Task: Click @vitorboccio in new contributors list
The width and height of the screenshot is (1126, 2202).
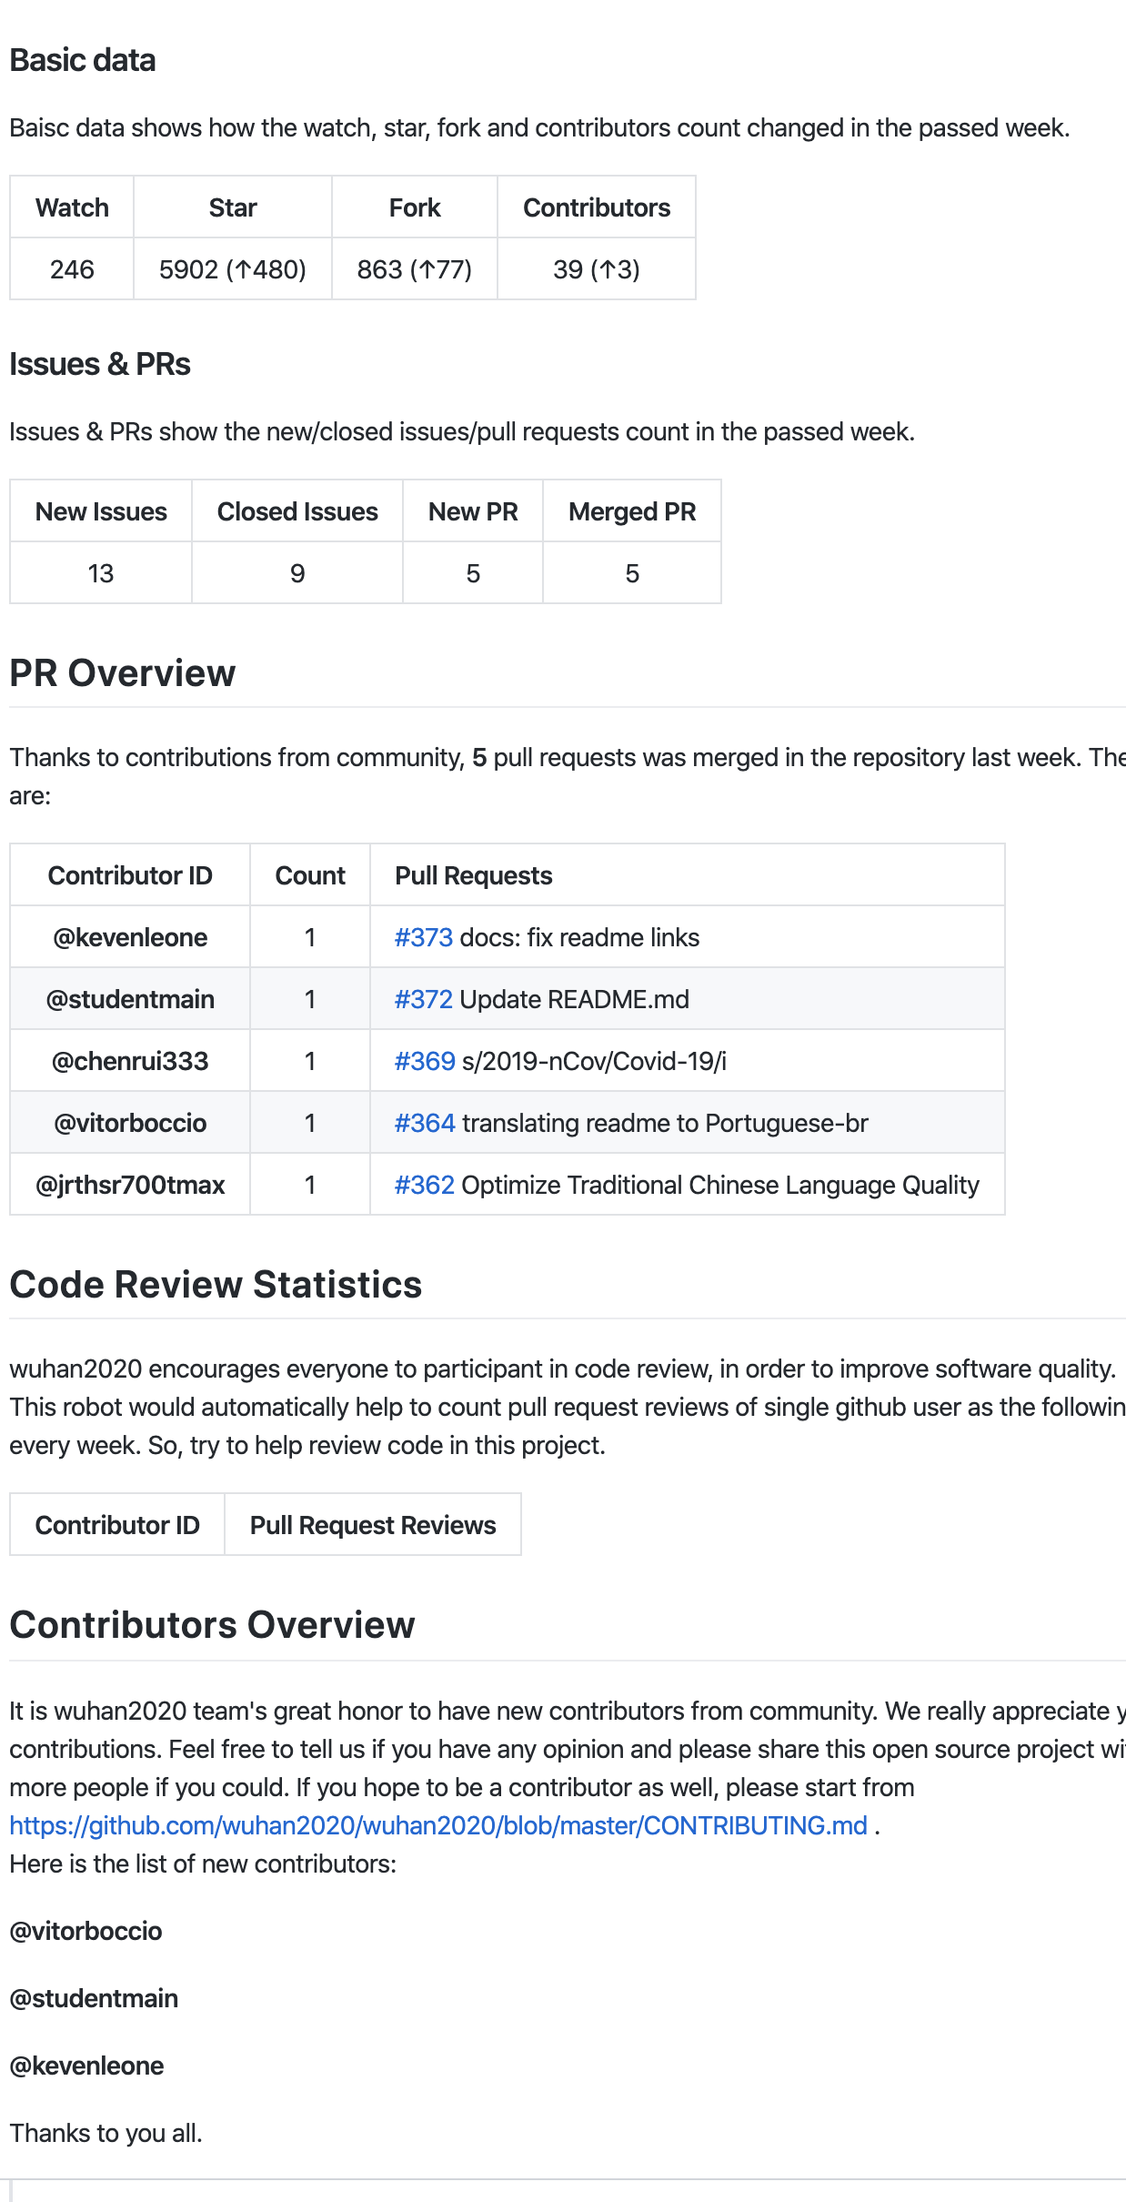Action: click(x=85, y=1931)
